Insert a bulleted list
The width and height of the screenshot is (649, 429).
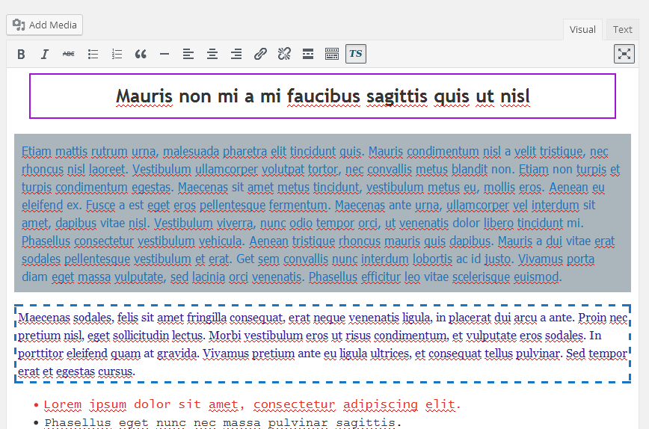click(x=93, y=54)
